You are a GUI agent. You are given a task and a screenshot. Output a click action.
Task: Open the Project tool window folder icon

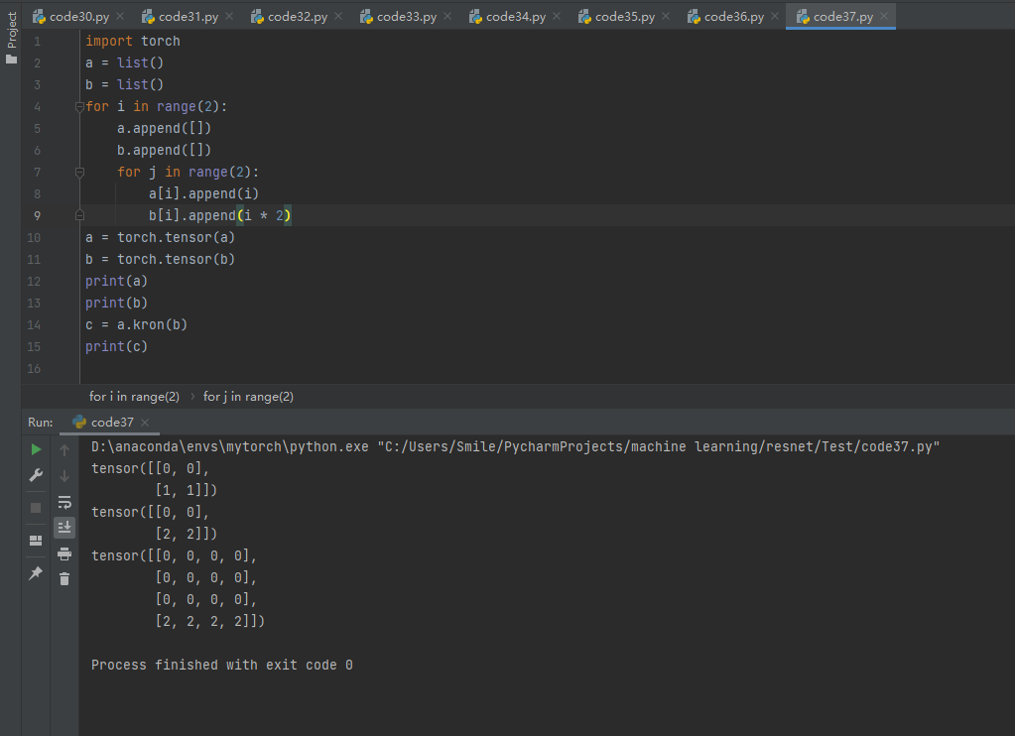click(x=12, y=60)
